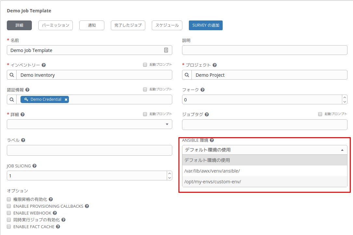Click the key icon in Demo Credential tag
Viewport: 353px width, 235px height.
(x=26, y=99)
